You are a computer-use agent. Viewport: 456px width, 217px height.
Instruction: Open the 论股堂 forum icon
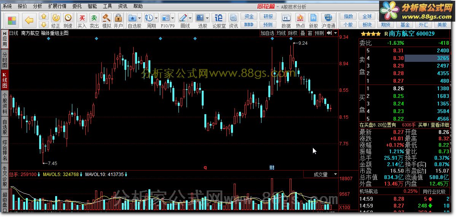point(219,18)
